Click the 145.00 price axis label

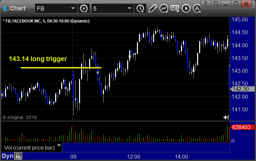pyautogui.click(x=240, y=20)
